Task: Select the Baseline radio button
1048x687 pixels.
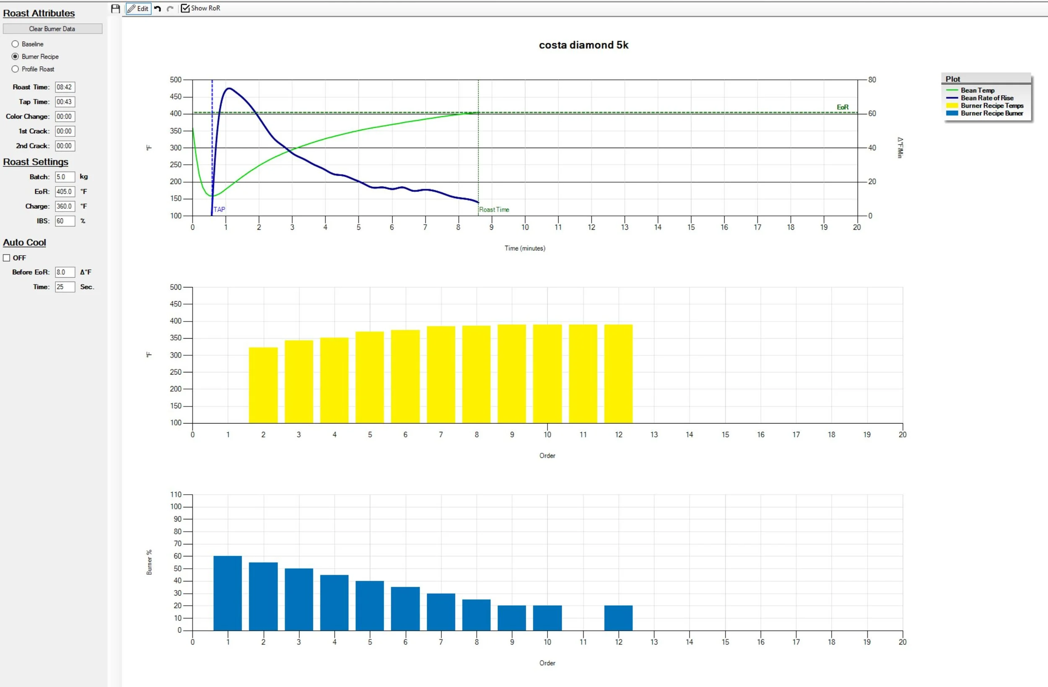Action: tap(16, 44)
